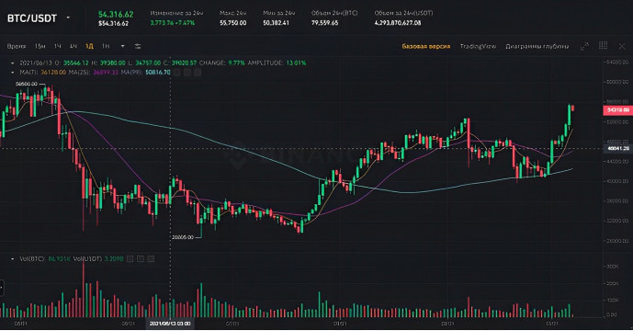Close the chart panel with X icon

pyautogui.click(x=622, y=46)
